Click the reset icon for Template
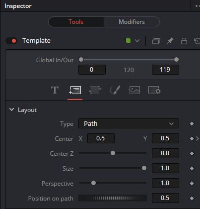Image resolution: width=200 pixels, height=209 pixels. (197, 41)
